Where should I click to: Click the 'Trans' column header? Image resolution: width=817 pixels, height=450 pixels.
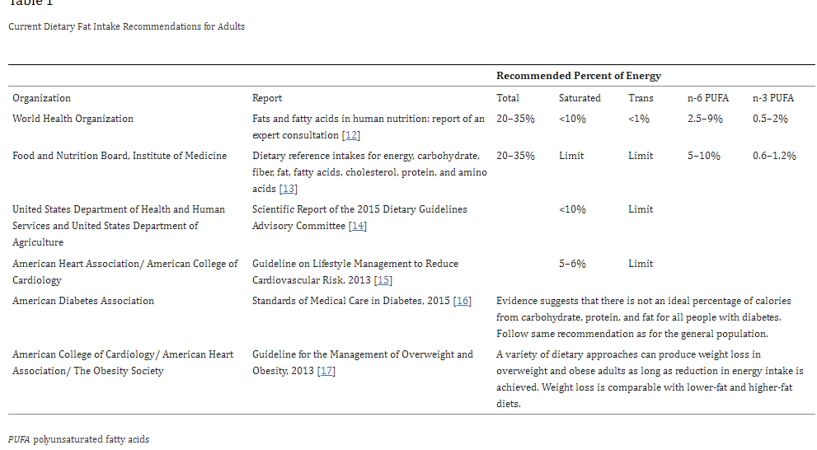click(x=641, y=98)
